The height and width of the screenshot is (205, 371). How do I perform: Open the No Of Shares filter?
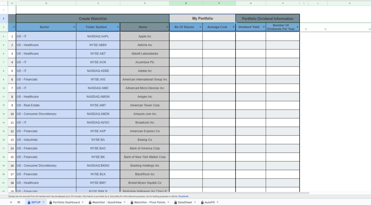[200, 27]
